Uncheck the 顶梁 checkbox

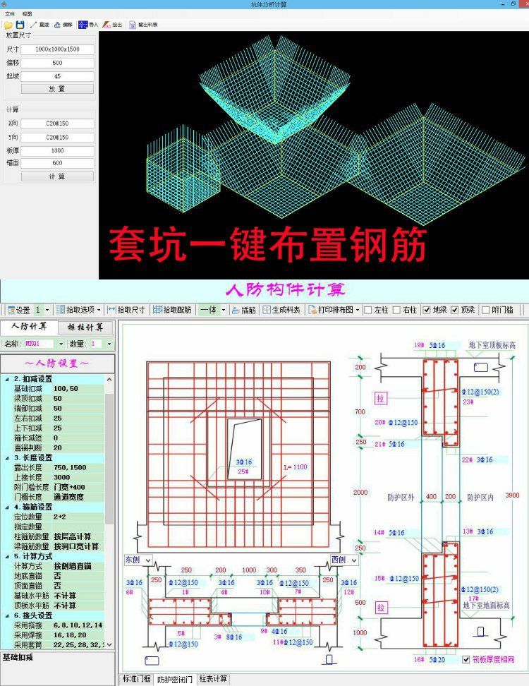[x=455, y=310]
